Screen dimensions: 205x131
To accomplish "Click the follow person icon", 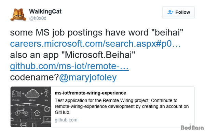I will coord(170,12).
